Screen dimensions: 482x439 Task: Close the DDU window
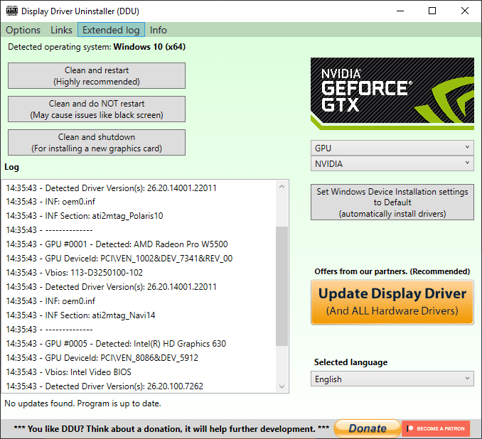coord(465,11)
